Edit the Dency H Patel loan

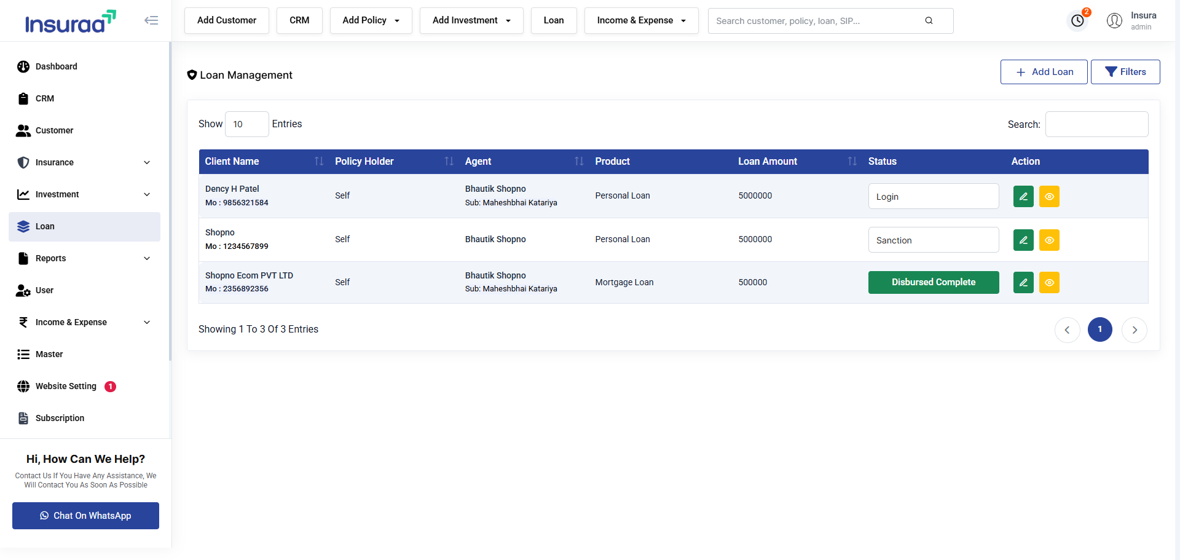click(x=1023, y=197)
